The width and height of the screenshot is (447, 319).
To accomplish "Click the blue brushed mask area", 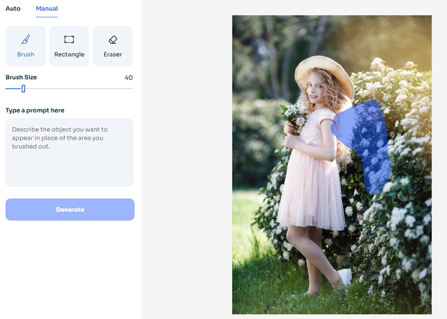I will click(x=366, y=140).
